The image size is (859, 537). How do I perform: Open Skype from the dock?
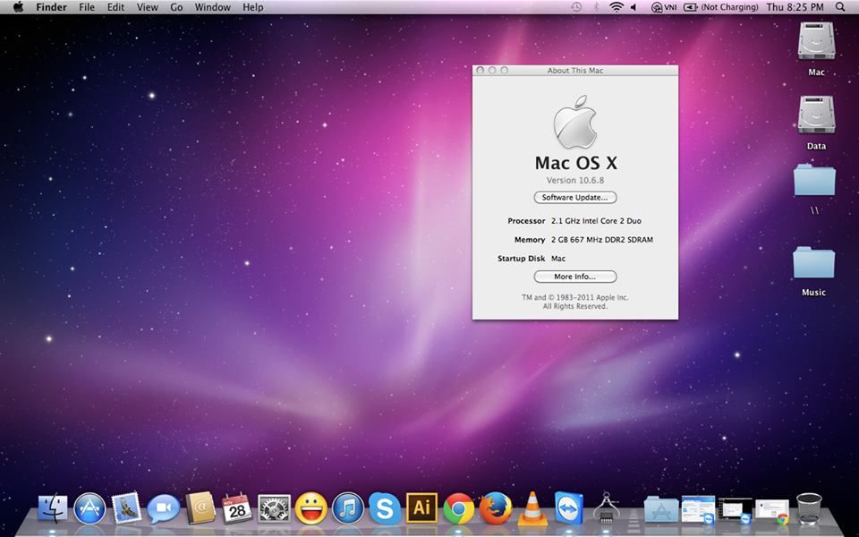[x=385, y=508]
